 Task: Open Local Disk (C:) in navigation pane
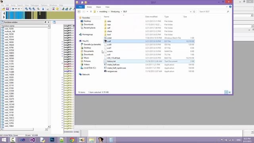click(x=90, y=68)
